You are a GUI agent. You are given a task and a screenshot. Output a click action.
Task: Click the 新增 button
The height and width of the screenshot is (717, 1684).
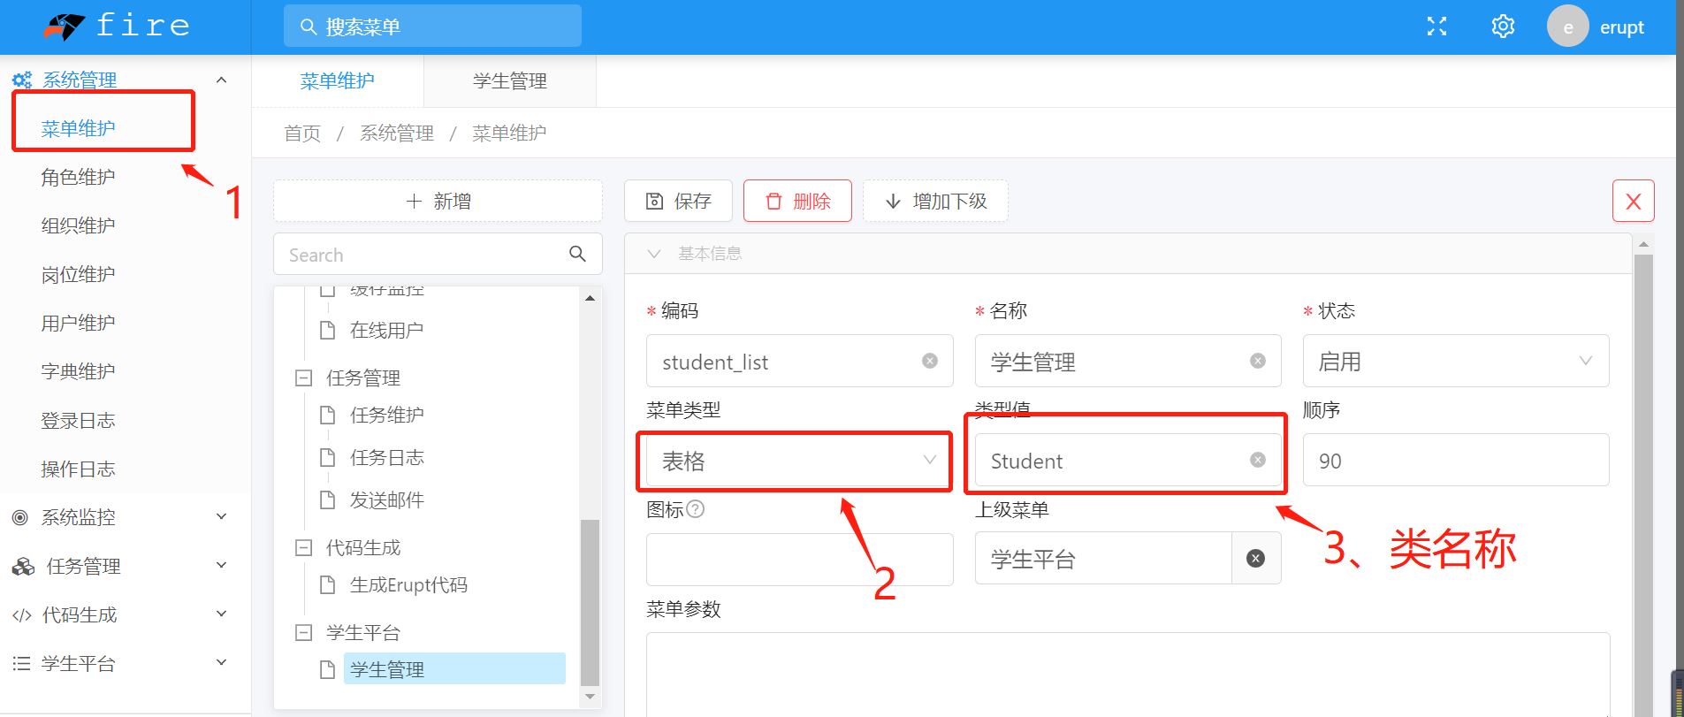tap(438, 201)
